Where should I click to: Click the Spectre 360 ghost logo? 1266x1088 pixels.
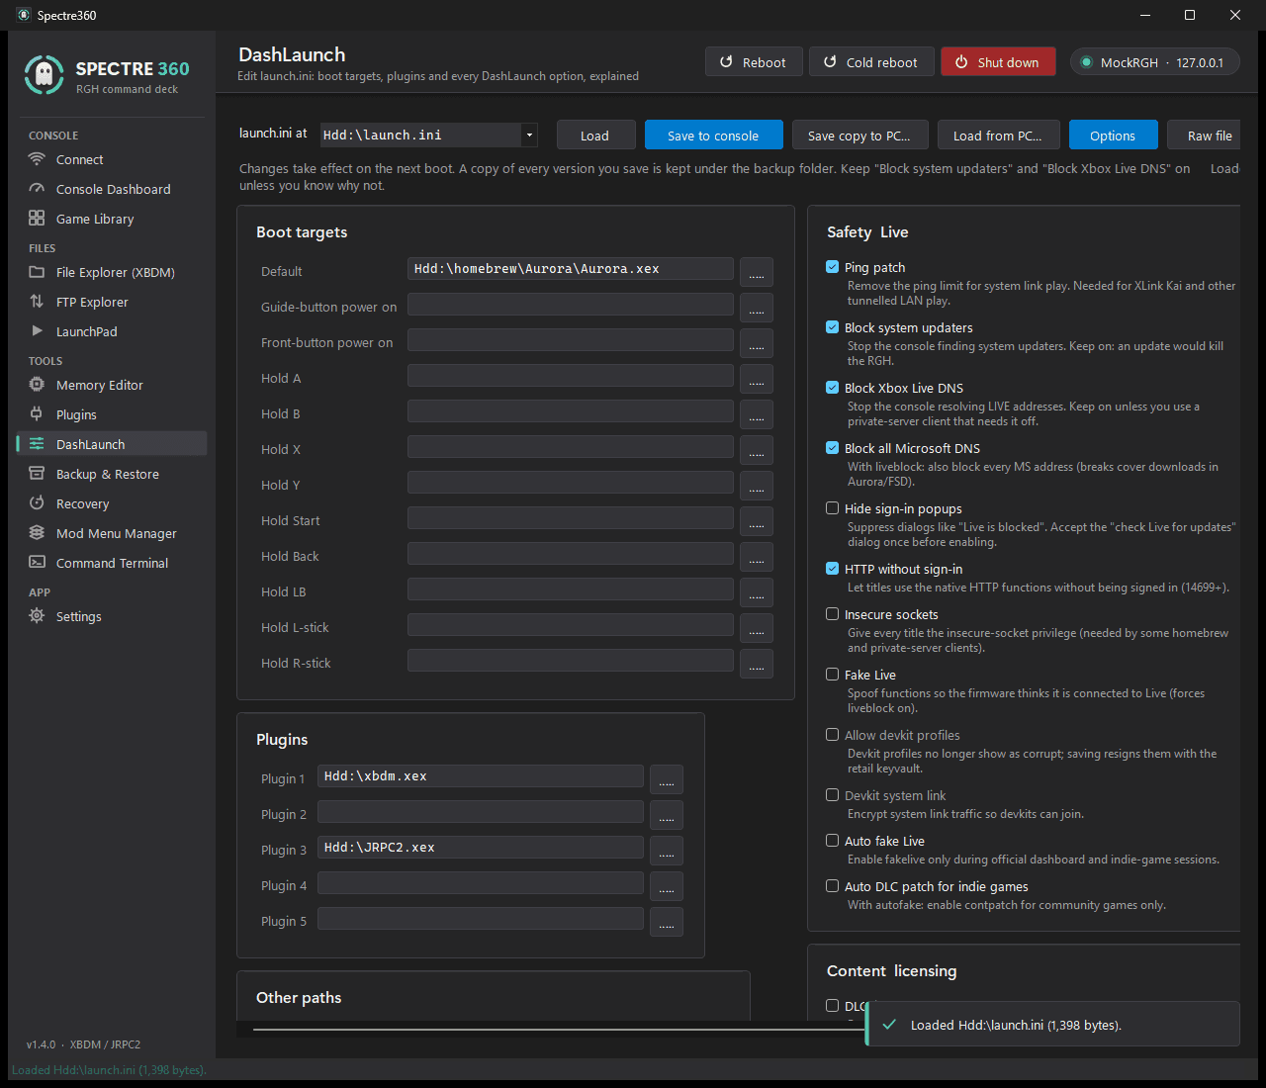tap(44, 75)
